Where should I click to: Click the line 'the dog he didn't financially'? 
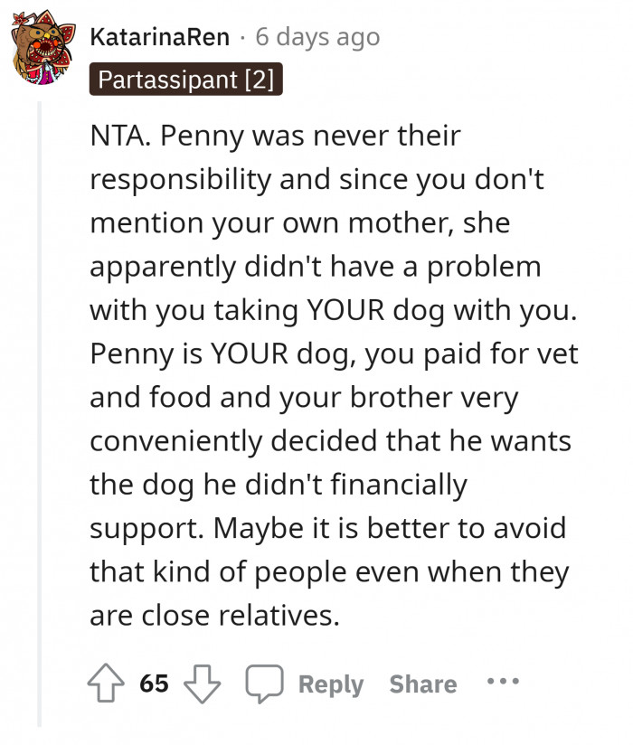coord(279,485)
